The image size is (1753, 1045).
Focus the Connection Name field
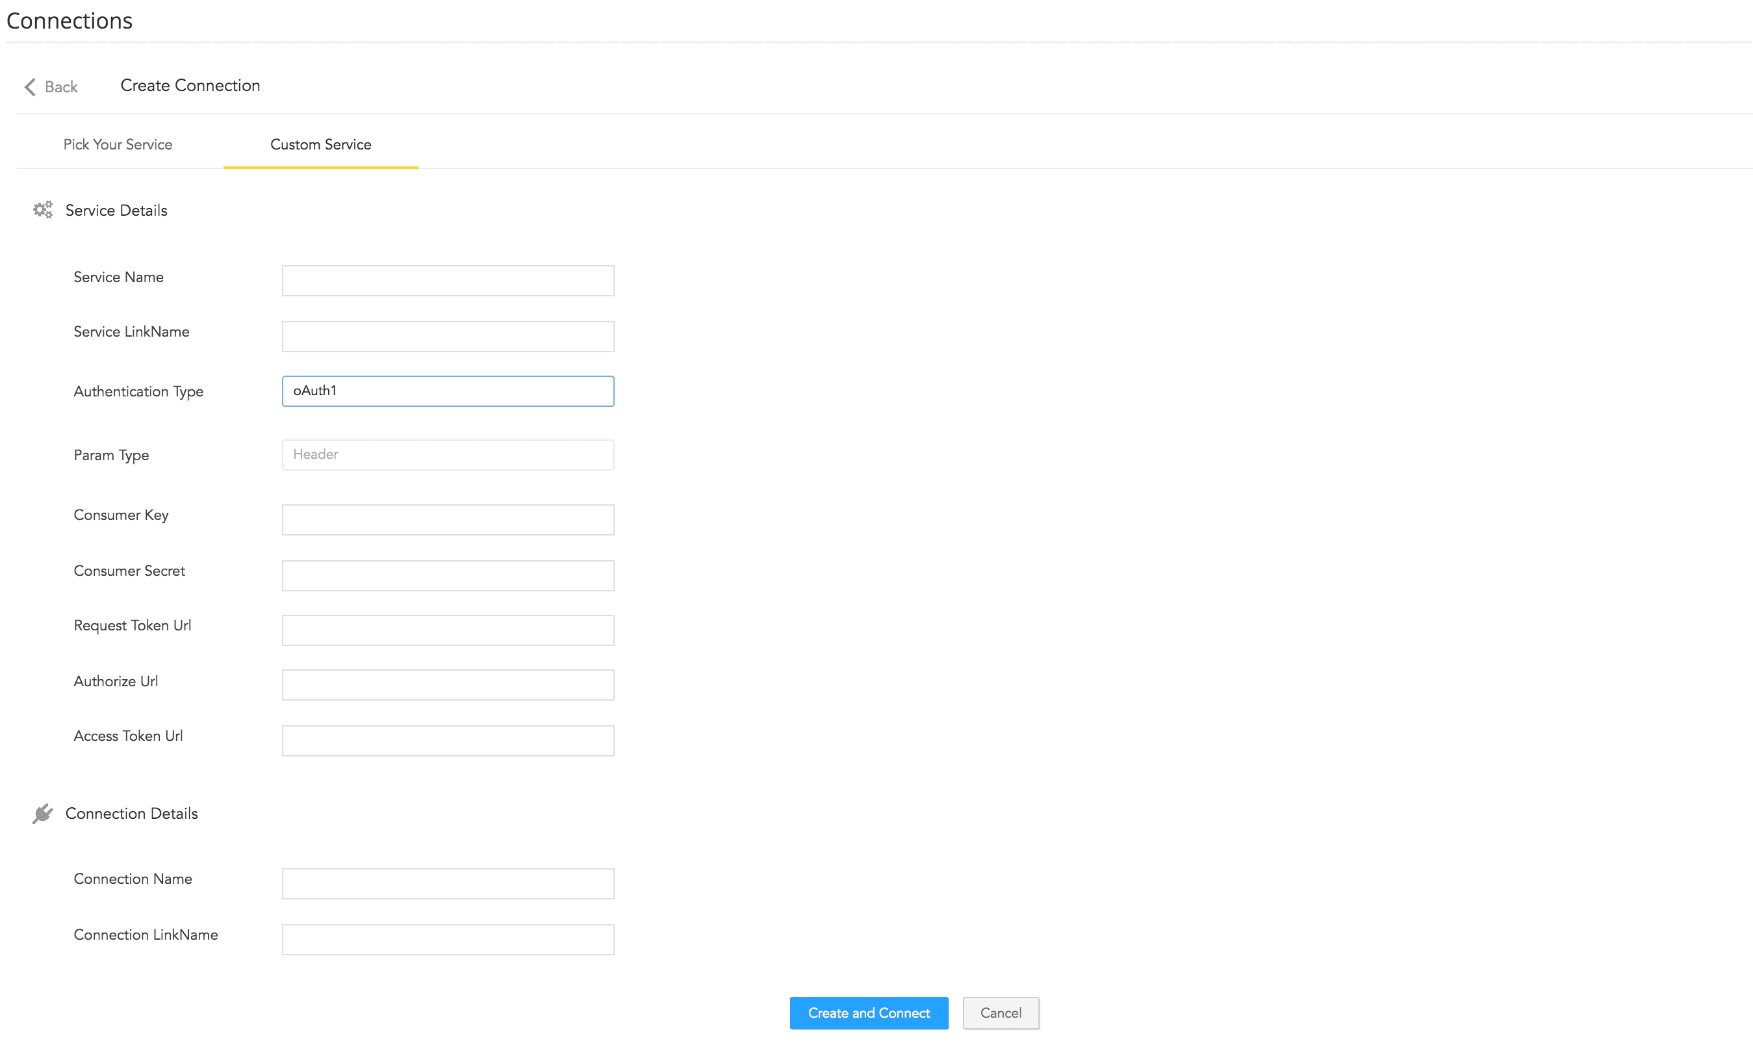click(448, 884)
